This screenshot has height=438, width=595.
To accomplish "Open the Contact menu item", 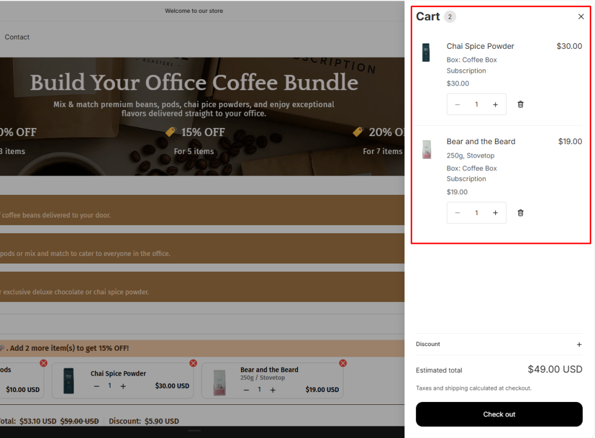I will [x=17, y=37].
